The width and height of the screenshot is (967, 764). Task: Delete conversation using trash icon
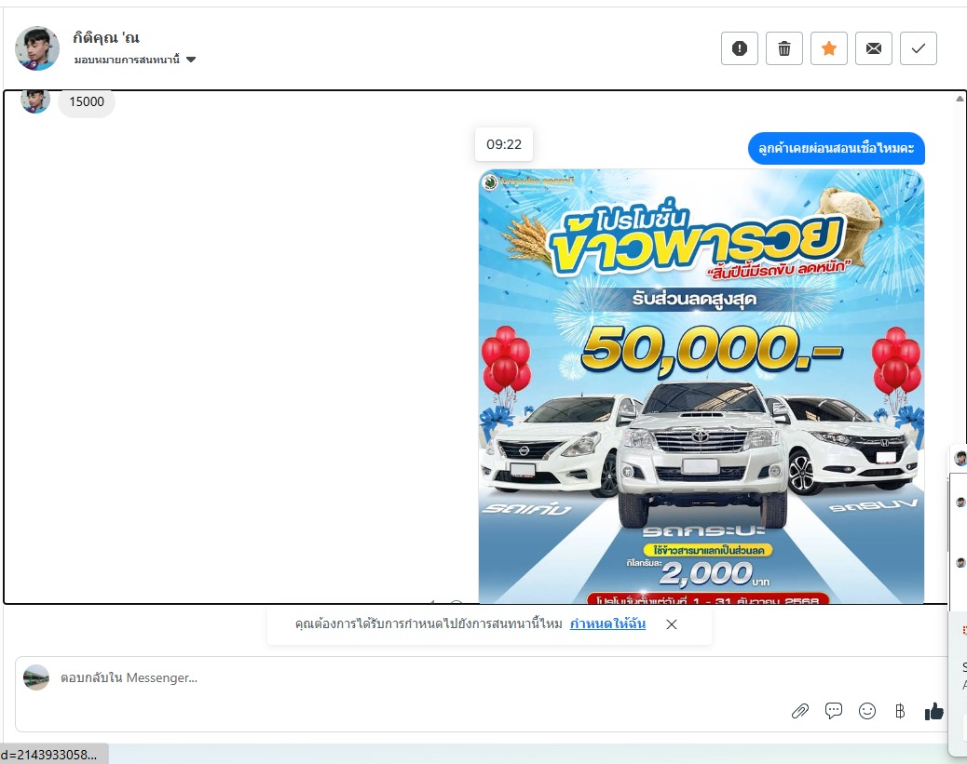point(783,48)
